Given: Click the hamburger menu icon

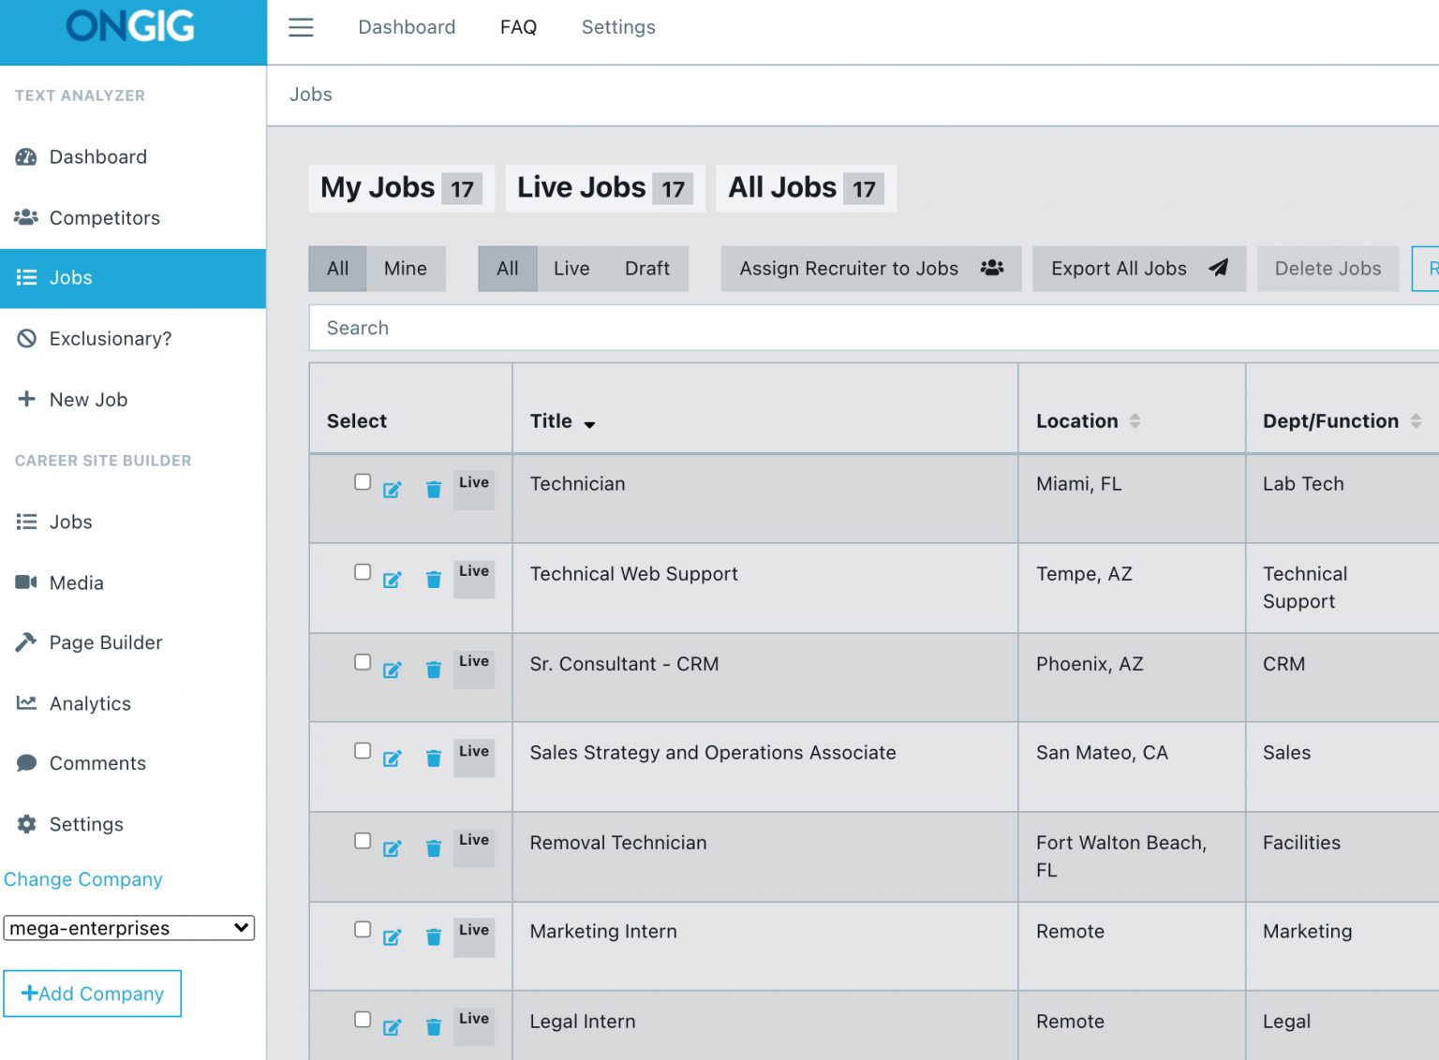Looking at the screenshot, I should [x=301, y=27].
